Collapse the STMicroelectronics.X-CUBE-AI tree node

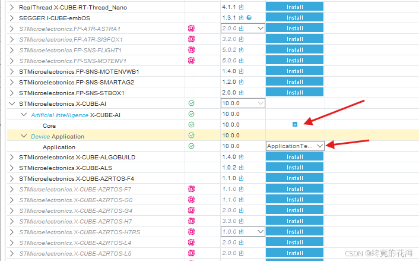point(12,103)
